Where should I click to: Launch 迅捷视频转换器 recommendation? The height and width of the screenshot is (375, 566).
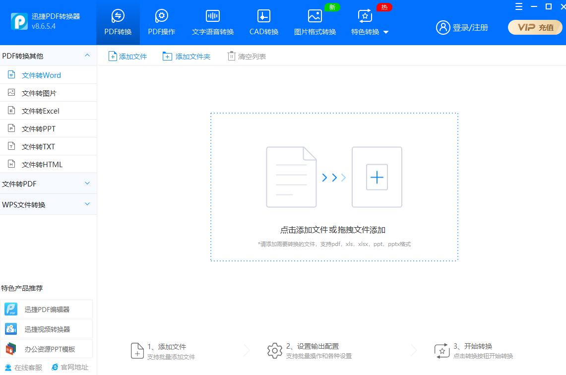click(x=48, y=328)
